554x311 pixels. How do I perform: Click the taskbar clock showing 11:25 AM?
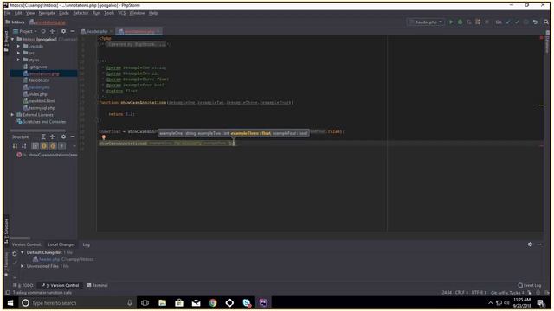(x=522, y=303)
